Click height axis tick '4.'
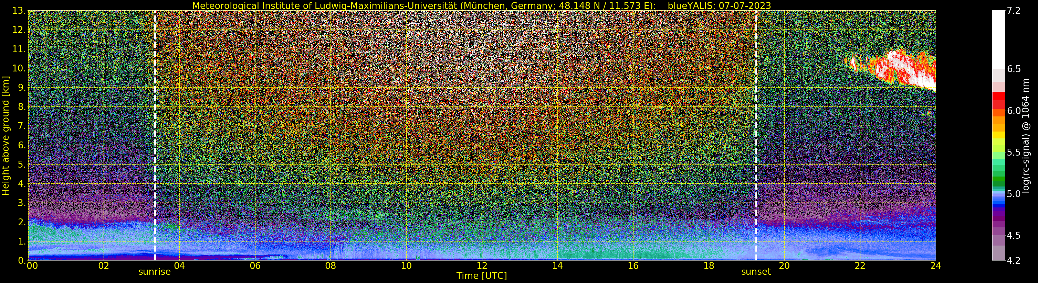The image size is (1038, 283). click(x=22, y=184)
